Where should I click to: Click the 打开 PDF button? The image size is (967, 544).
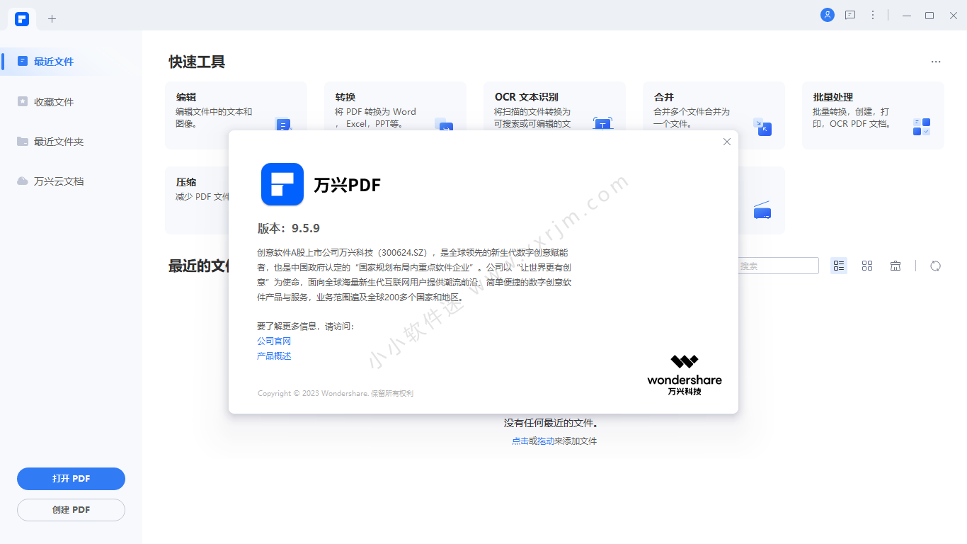pos(71,479)
